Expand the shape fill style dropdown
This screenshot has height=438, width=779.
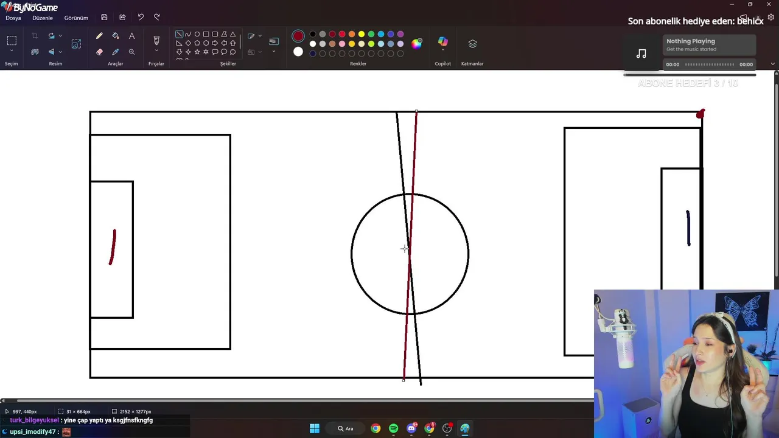260,52
